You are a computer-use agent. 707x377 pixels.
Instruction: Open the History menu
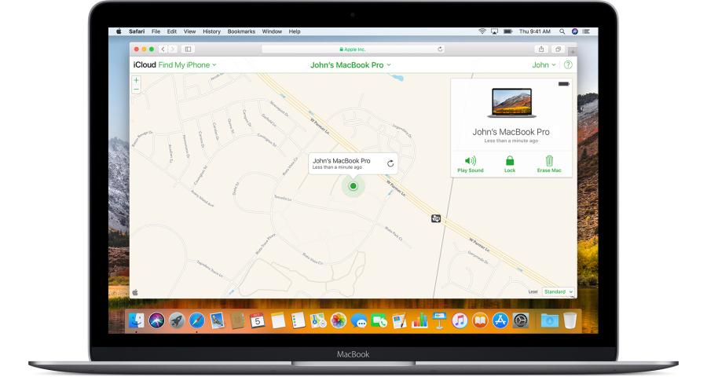click(211, 31)
